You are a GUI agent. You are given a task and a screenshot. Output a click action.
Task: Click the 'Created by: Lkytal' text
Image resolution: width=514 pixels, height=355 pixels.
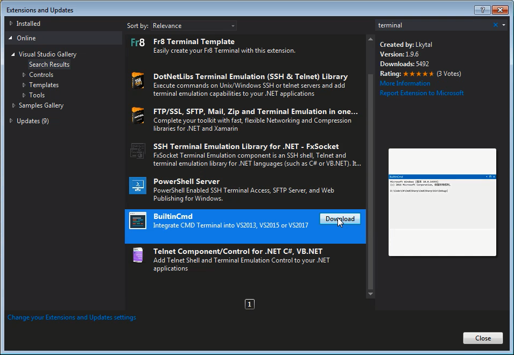[406, 45]
